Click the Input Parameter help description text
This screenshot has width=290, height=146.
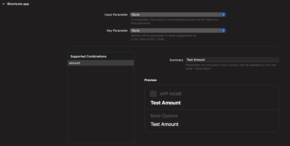(x=174, y=21)
